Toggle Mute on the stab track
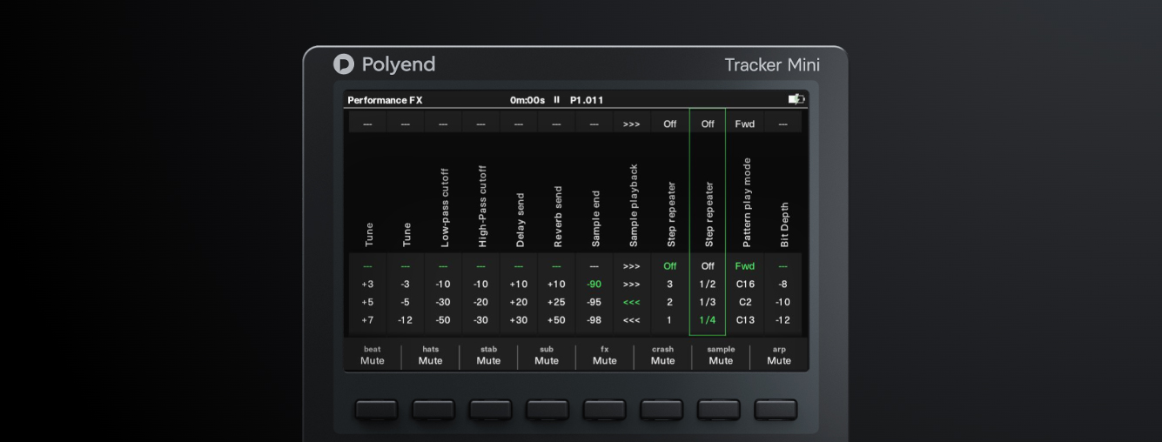The image size is (1162, 442). (488, 356)
